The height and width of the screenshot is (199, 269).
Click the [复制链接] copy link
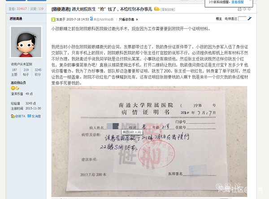coord(168,9)
